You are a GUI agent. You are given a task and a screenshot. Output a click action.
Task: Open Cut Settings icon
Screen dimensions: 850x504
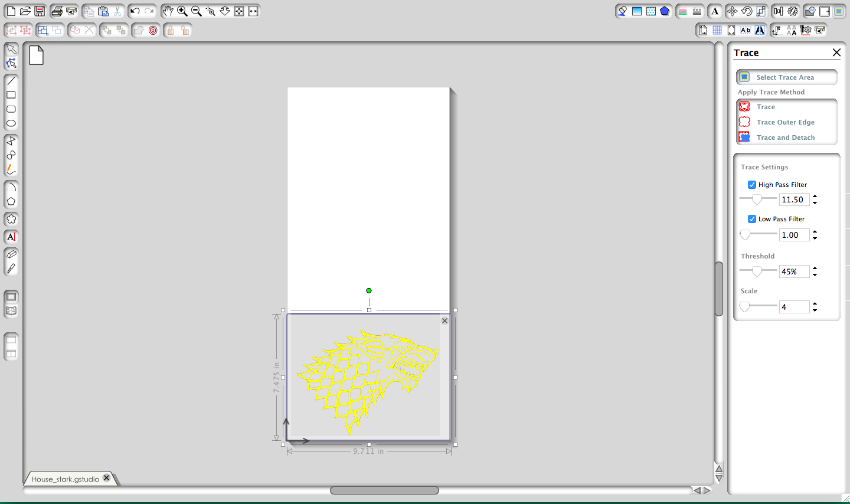coord(806,30)
